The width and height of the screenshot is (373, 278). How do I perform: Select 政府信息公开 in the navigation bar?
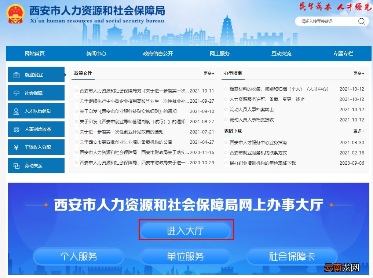point(157,54)
